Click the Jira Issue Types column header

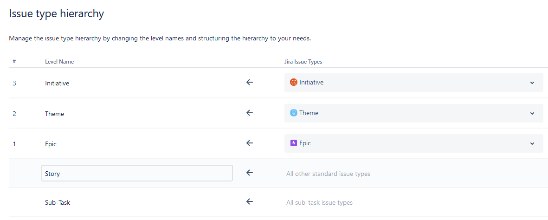[x=303, y=62]
